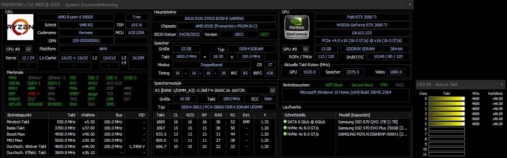Screen dimensions: 507x158
Task: Click the 384-bit bus width field
Action: [x=397, y=49]
